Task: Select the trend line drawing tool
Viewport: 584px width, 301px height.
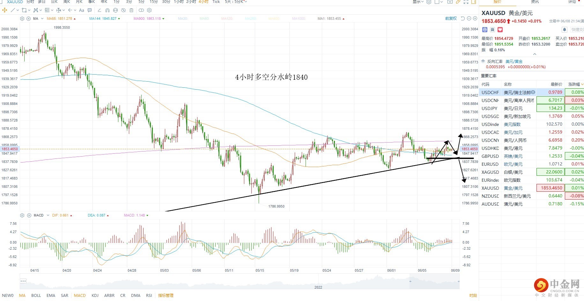Action: coord(13,10)
